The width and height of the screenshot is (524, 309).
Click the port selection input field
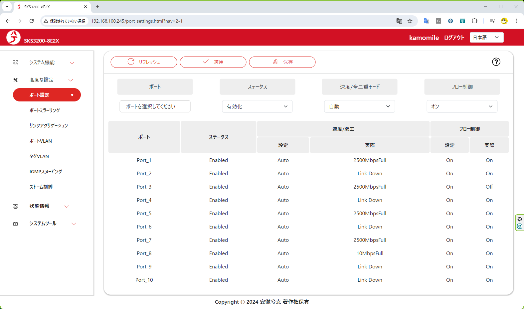(x=155, y=106)
